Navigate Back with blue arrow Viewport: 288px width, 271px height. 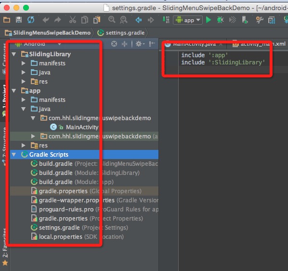(x=139, y=20)
